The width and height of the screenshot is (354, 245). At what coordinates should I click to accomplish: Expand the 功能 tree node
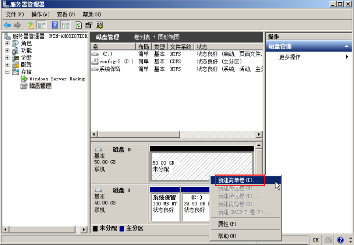(x=7, y=50)
